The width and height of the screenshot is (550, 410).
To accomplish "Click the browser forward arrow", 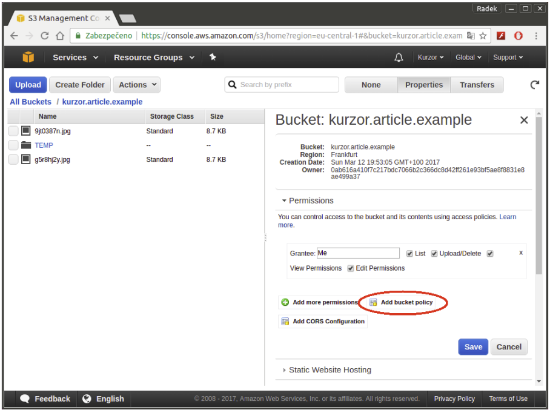I will tap(30, 36).
